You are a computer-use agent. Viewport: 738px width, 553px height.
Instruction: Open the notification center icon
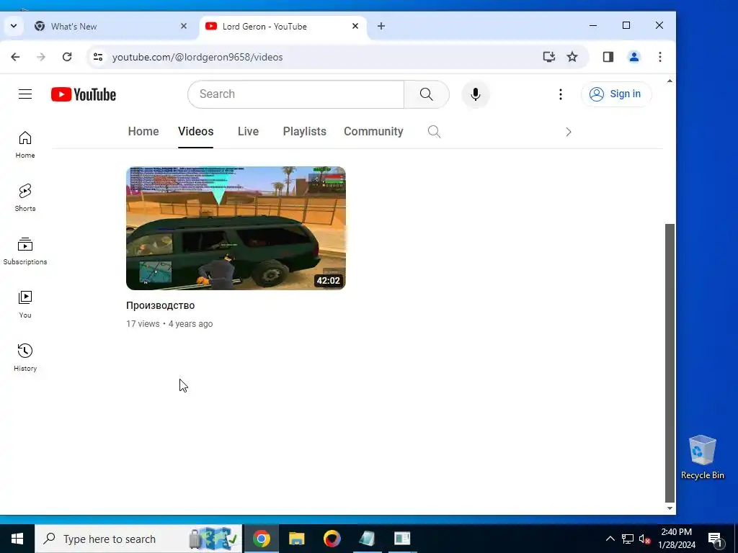(715, 539)
